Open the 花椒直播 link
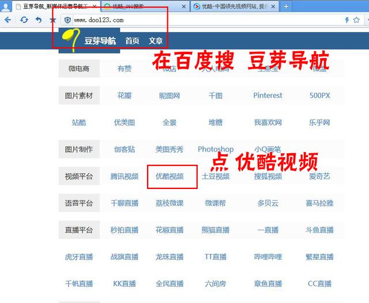 click(170, 230)
